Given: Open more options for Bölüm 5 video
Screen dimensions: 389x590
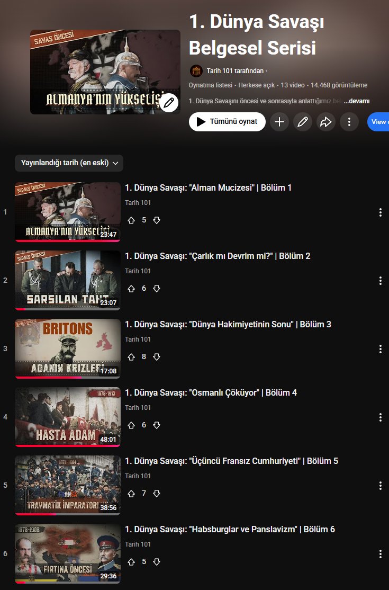Looking at the screenshot, I should 381,485.
